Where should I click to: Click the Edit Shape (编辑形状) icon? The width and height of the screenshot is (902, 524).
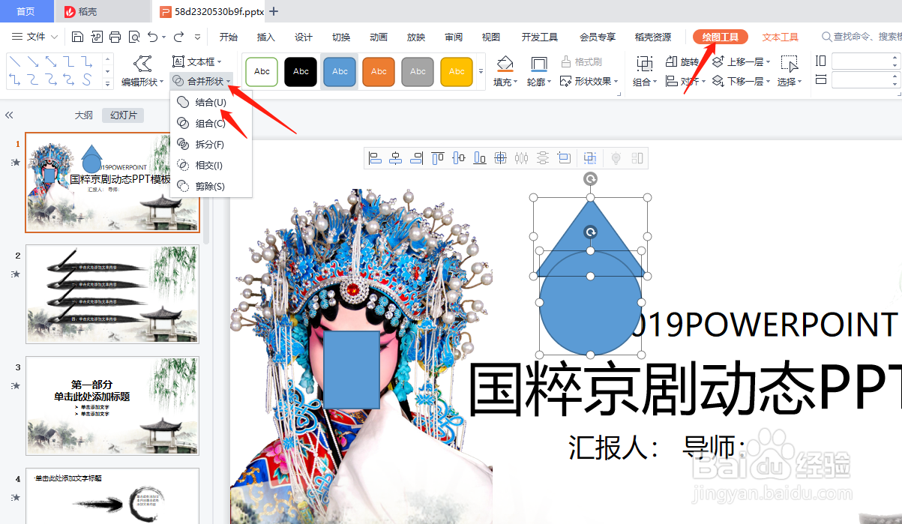pos(142,64)
